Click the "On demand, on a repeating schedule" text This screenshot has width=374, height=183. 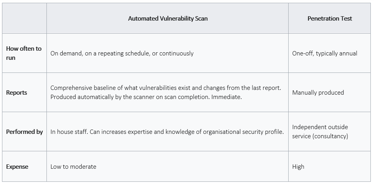(100, 53)
